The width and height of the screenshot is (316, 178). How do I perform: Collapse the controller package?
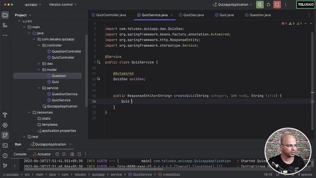click(39, 45)
